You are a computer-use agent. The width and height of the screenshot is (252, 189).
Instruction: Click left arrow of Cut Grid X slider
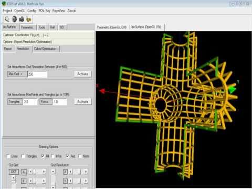point(30,172)
